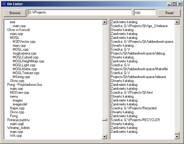Click Pong - Przykladowa Gra entry
Screen dimensions: 184x144
24,85
